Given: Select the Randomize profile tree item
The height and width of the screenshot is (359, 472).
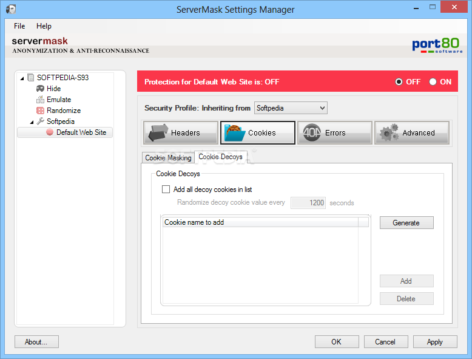Looking at the screenshot, I should click(x=64, y=111).
